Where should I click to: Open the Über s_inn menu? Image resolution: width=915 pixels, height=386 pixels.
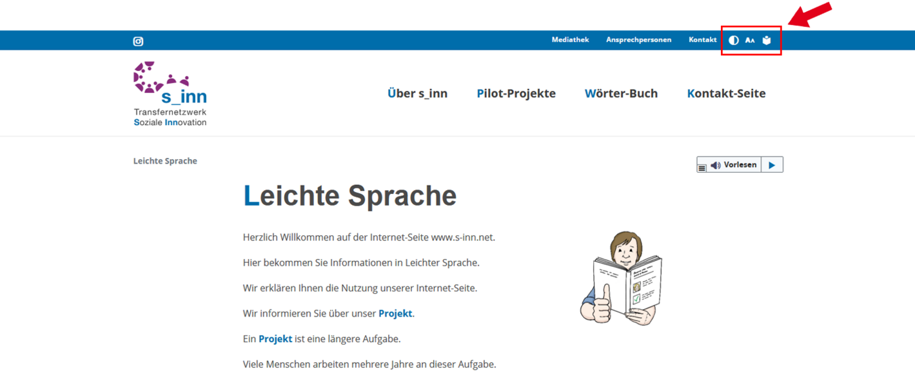click(417, 93)
